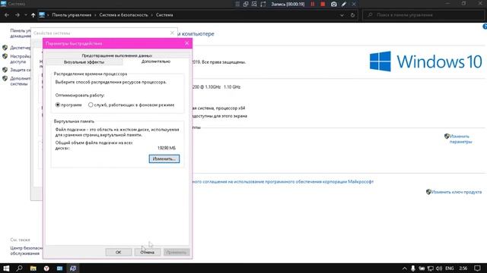Screen dimensions: 487x273
Task: Open clock showing 2:56
Action: point(463,268)
